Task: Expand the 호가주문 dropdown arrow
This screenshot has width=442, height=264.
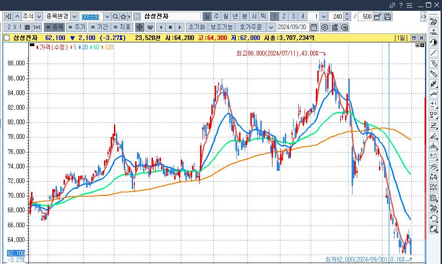Action: click(271, 27)
